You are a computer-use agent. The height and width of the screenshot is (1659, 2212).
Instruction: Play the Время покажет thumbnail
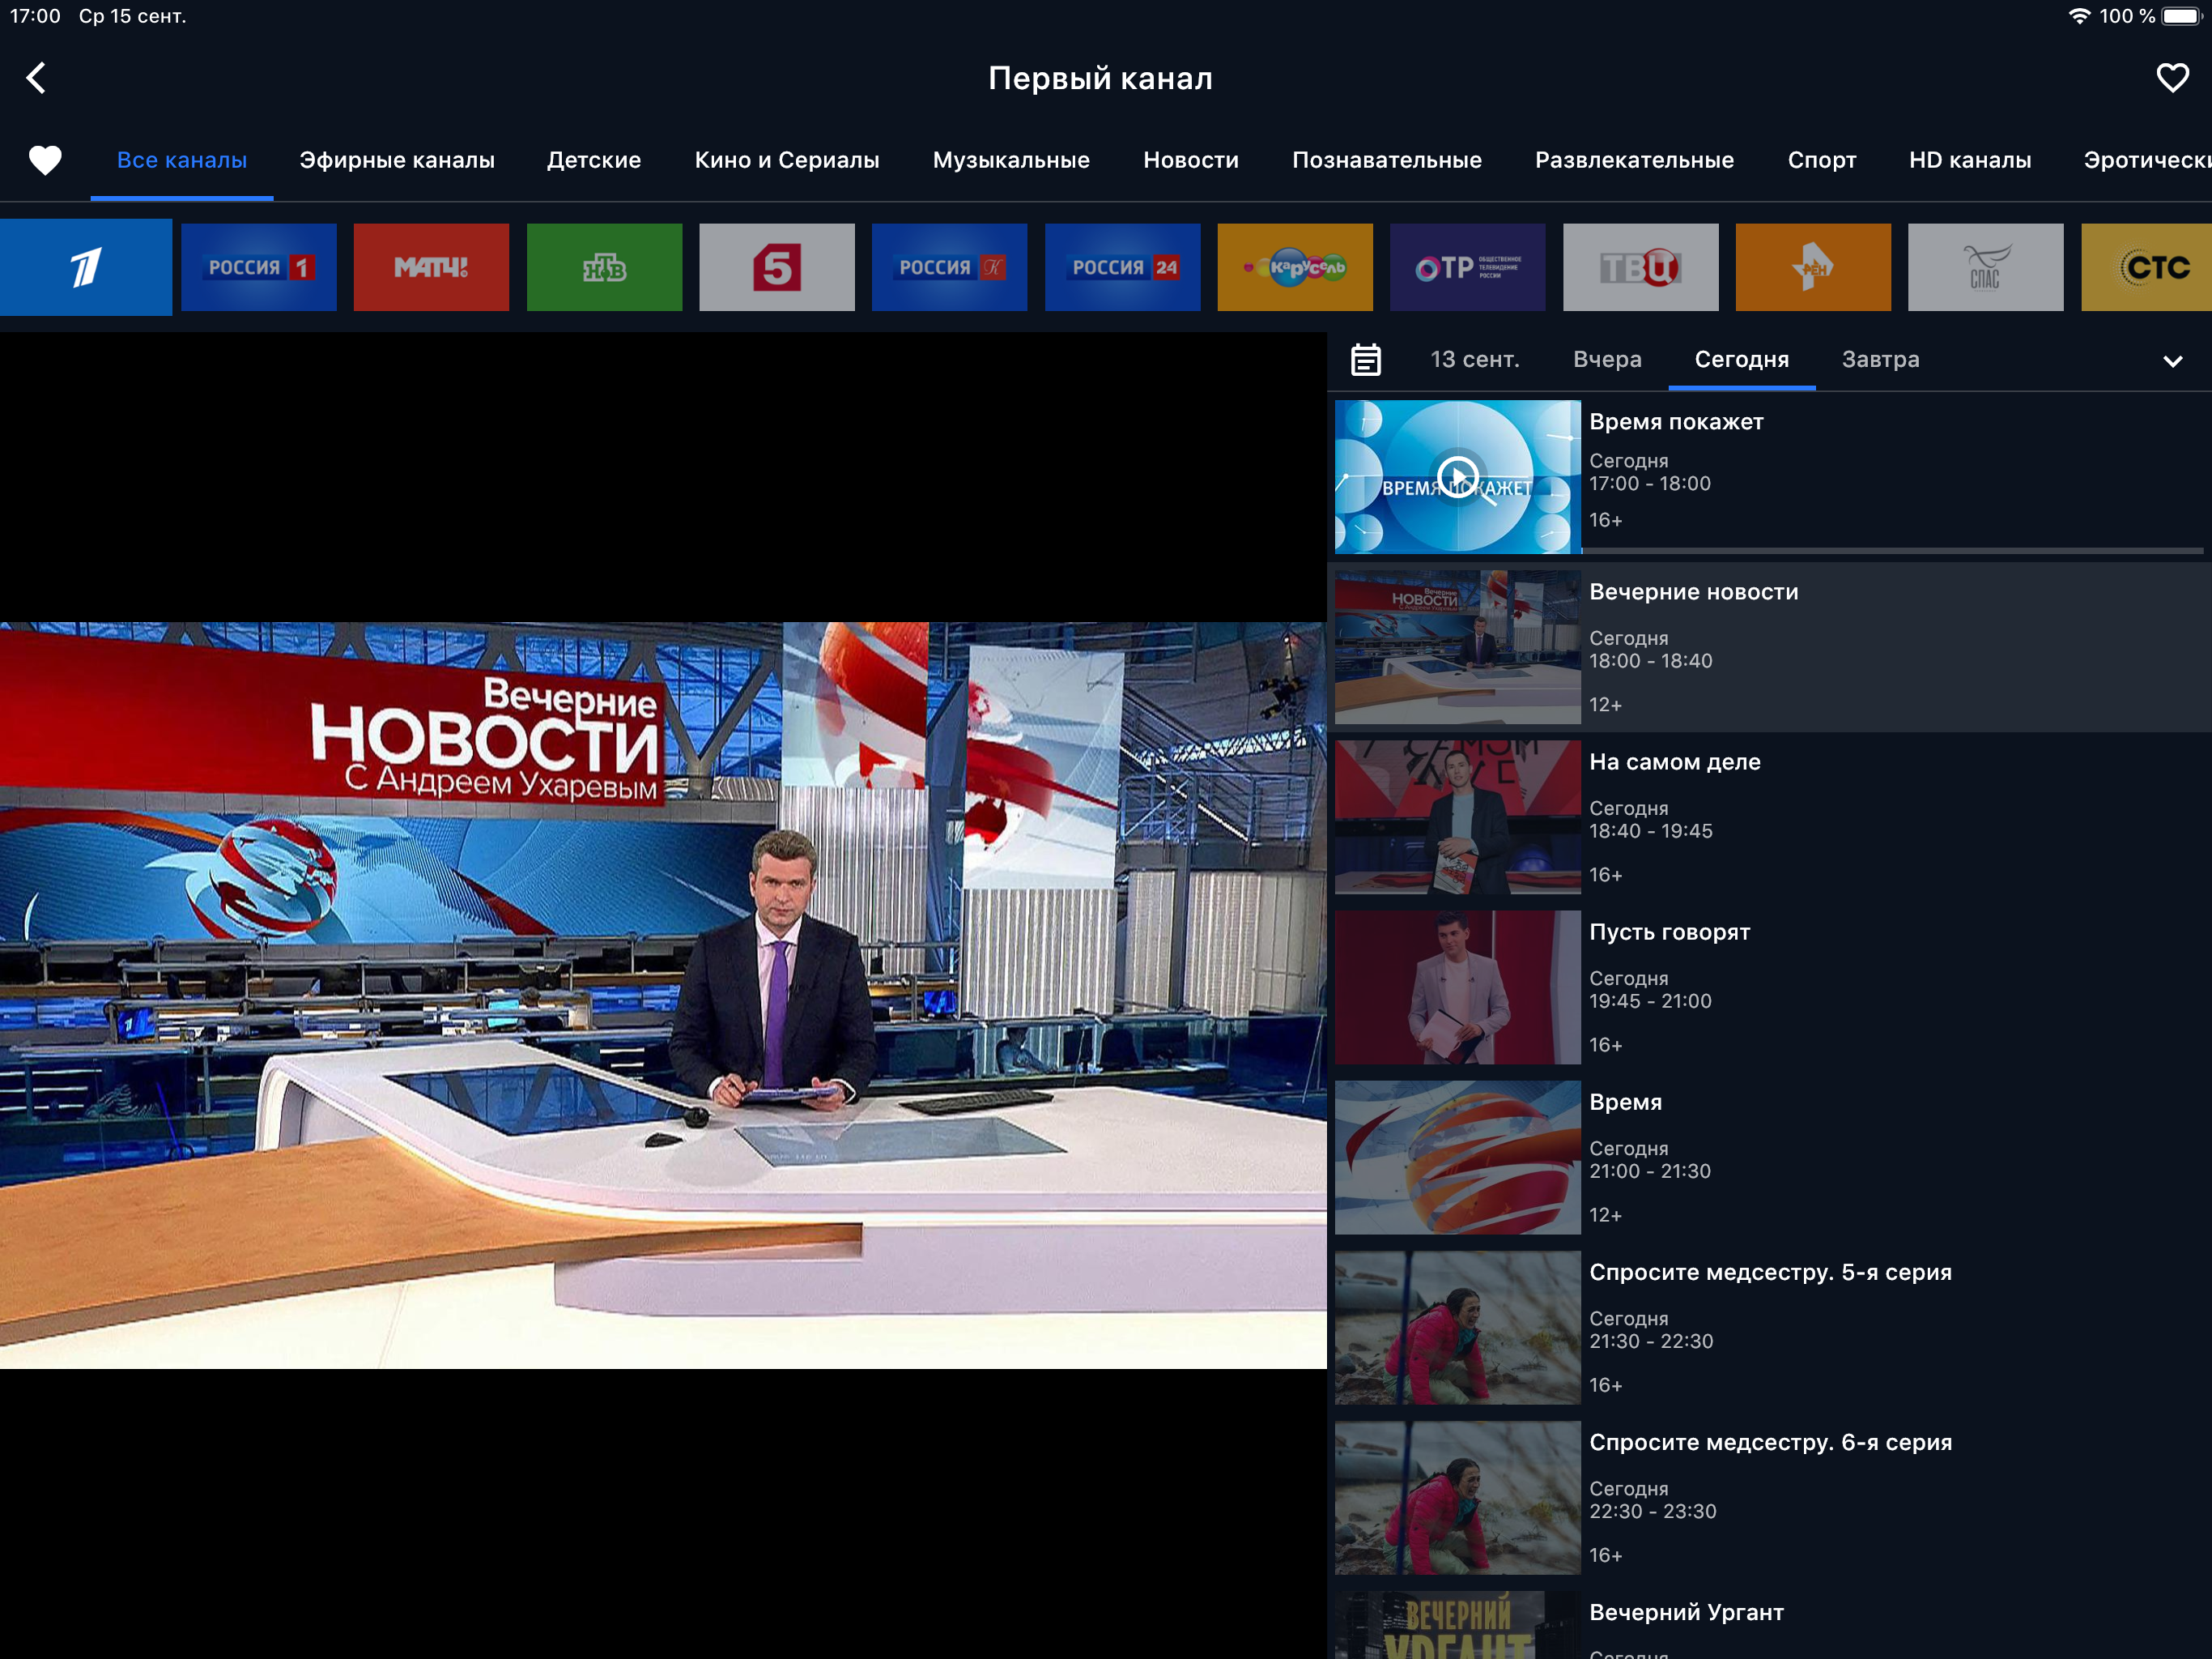tap(1457, 477)
